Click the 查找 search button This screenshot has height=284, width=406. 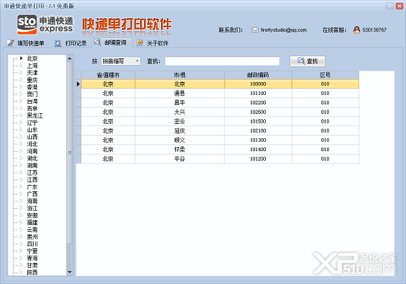[x=307, y=61]
